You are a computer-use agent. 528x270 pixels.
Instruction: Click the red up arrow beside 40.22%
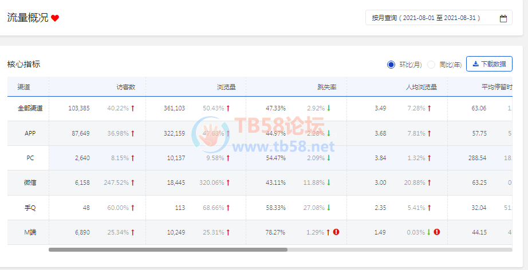132,108
